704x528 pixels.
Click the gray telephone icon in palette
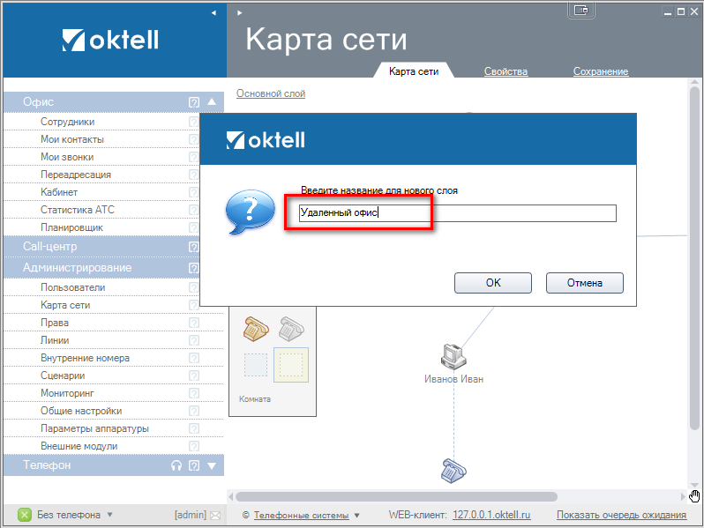tap(291, 328)
